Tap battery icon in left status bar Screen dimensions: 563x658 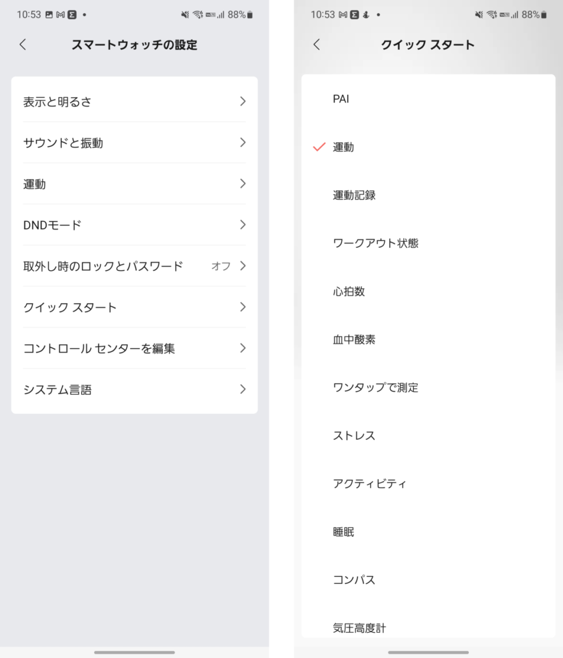[250, 15]
